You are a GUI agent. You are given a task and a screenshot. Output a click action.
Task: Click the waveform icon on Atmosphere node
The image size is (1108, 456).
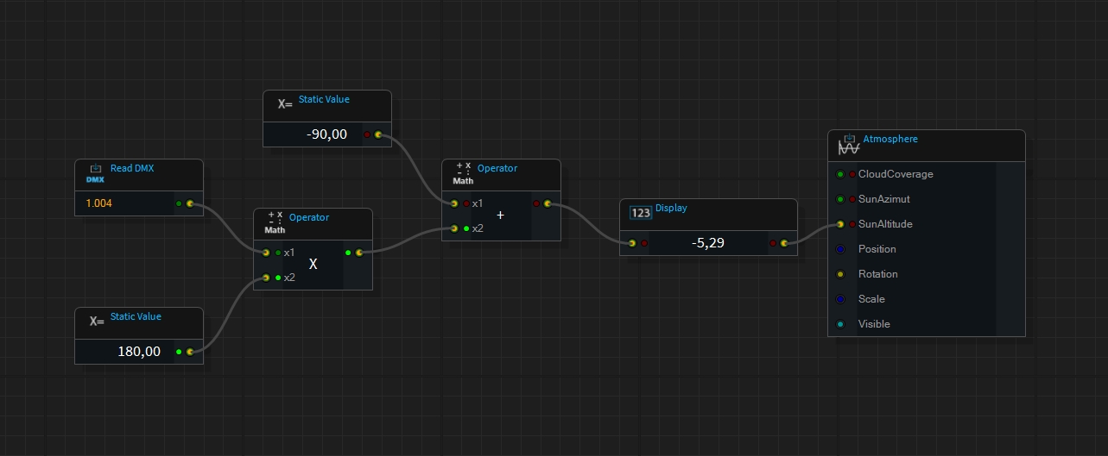point(848,145)
